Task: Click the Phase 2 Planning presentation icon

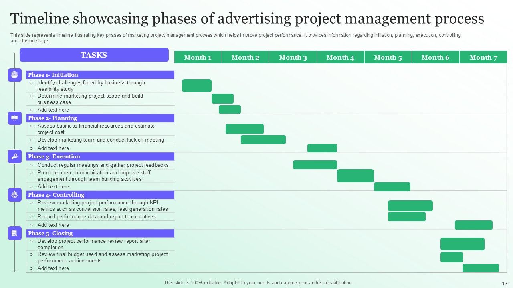Action: point(15,118)
